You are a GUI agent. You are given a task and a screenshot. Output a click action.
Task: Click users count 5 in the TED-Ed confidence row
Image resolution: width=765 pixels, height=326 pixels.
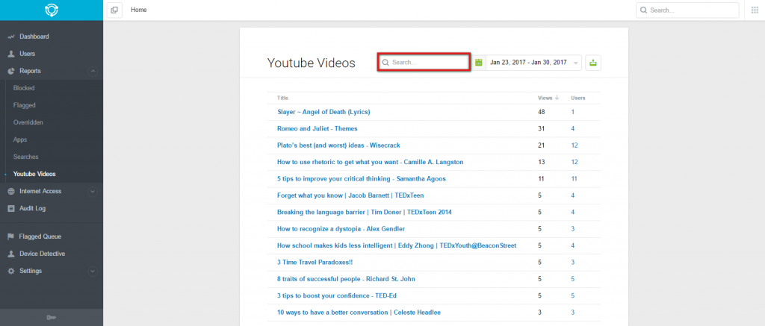(x=573, y=296)
